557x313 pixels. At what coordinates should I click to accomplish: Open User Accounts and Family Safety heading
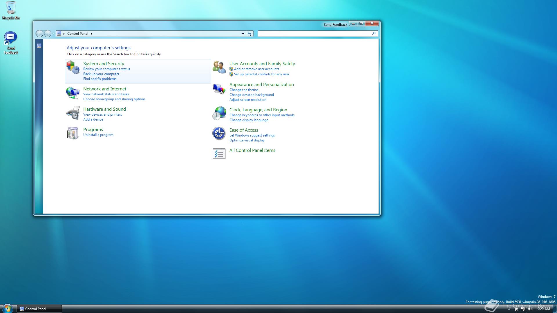coord(262,64)
